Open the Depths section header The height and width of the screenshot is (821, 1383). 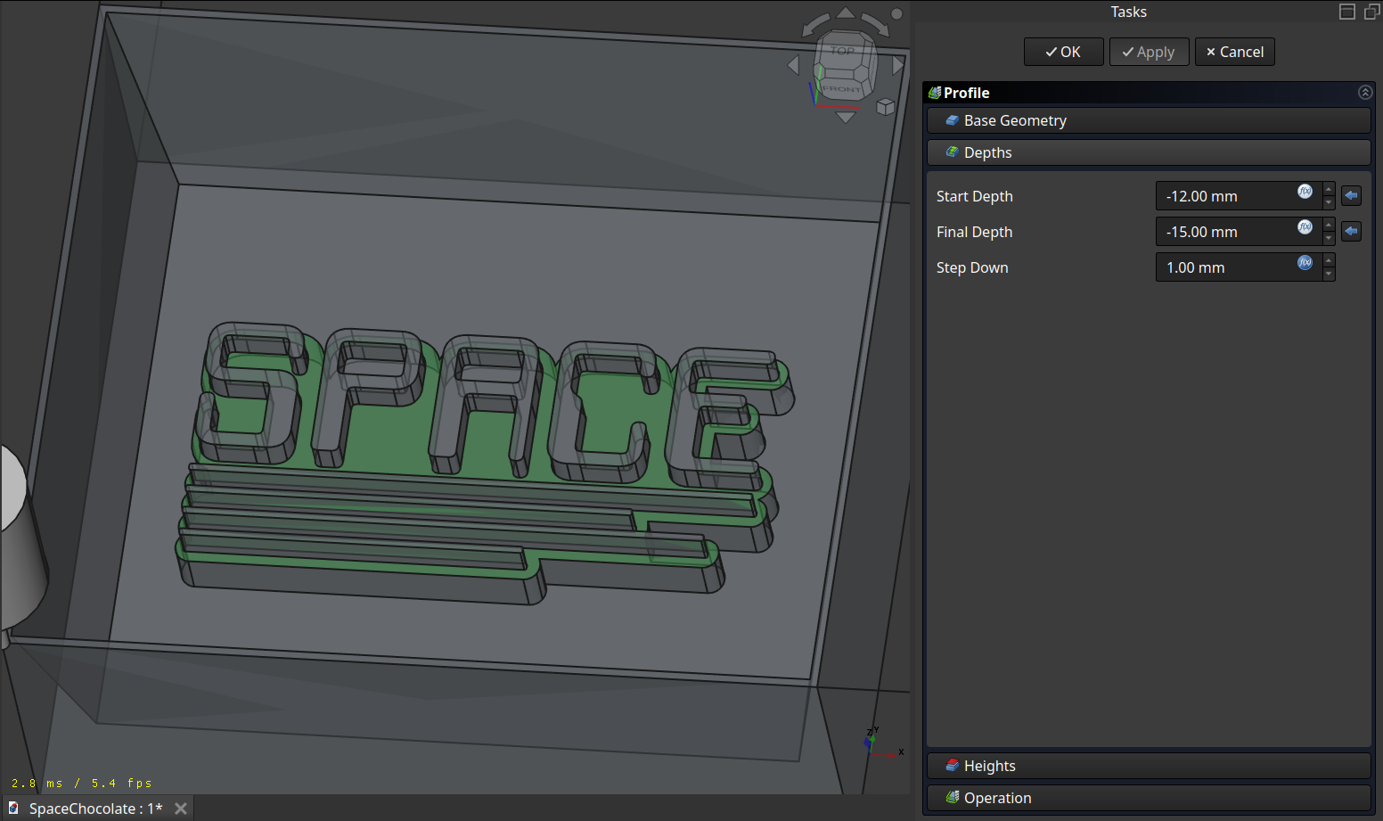pyautogui.click(x=1149, y=152)
